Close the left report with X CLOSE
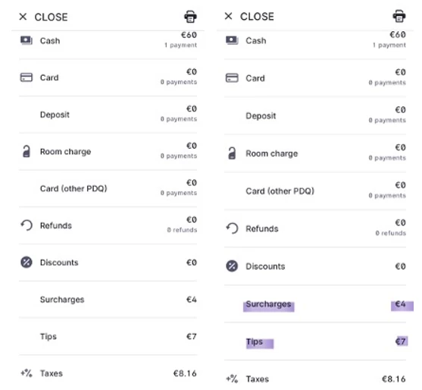 43,17
